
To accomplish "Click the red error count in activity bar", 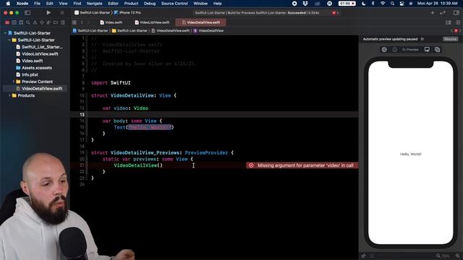I will [x=336, y=13].
